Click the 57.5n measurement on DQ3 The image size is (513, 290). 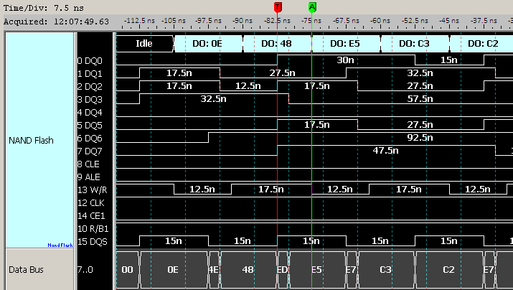tap(420, 99)
